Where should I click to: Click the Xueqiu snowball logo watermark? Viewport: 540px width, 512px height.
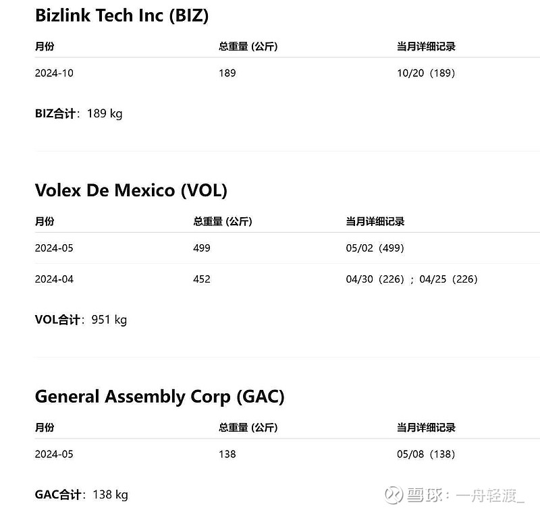point(394,494)
